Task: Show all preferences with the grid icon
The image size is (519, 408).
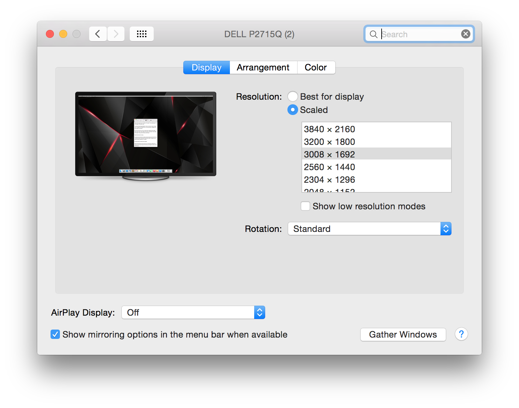Action: click(142, 34)
